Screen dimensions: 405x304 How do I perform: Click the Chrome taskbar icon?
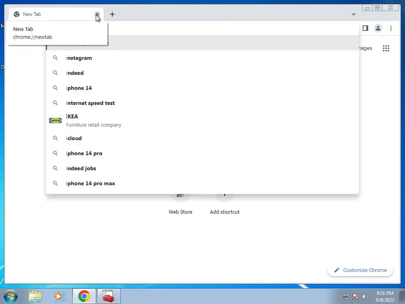(84, 296)
